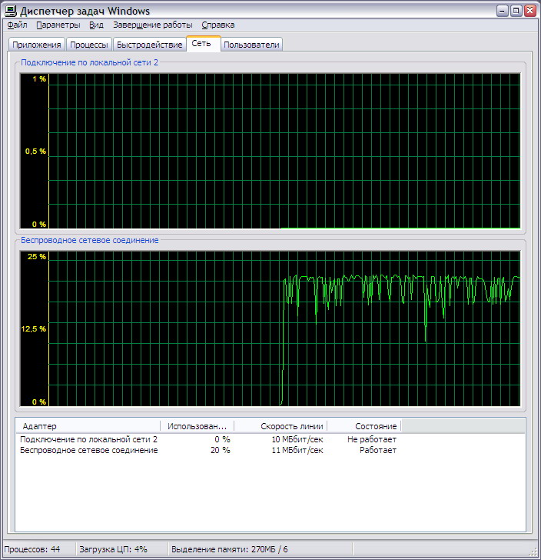Image resolution: width=541 pixels, height=560 pixels.
Task: Open the Параметры menu
Action: 58,25
